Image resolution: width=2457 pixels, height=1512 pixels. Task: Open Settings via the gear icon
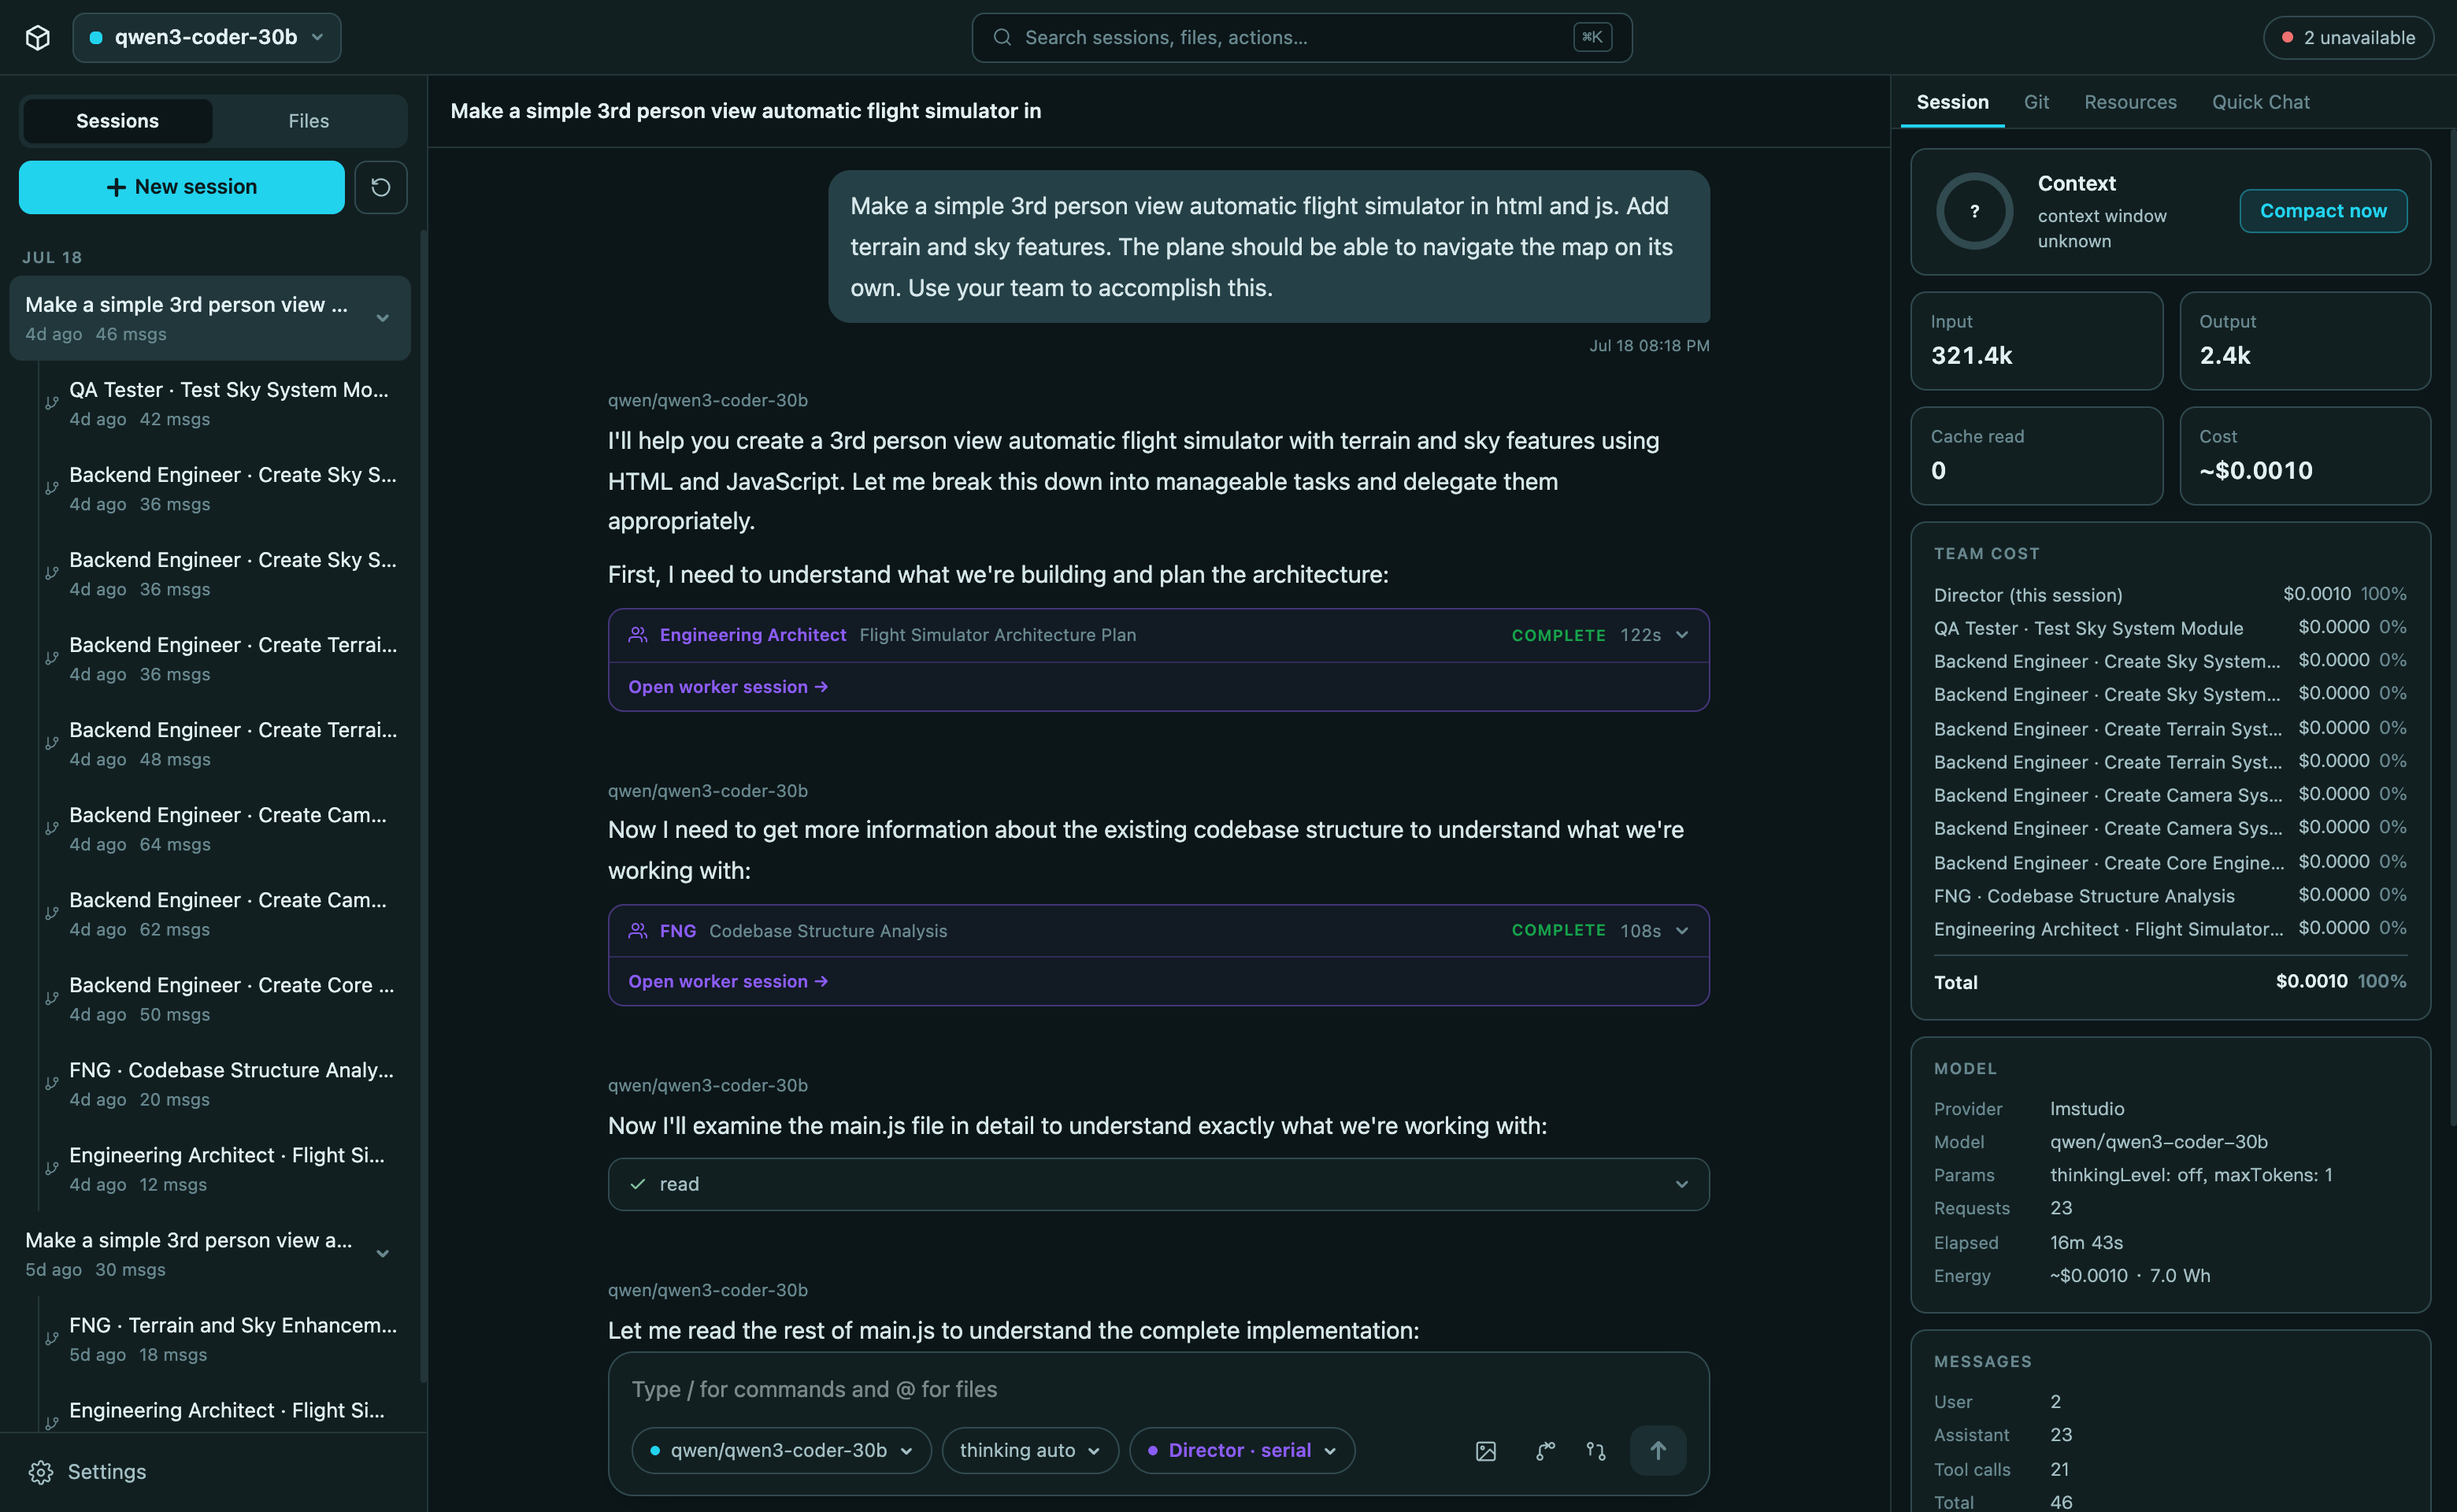pos(41,1472)
